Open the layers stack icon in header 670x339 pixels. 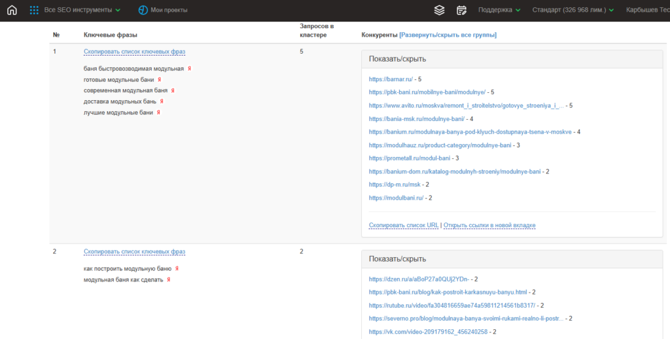click(439, 10)
